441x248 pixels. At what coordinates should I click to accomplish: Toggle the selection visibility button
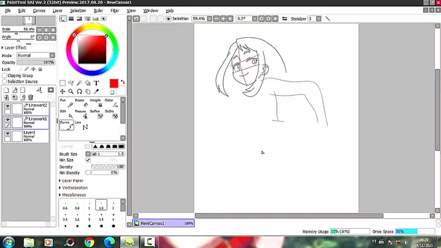(168, 19)
